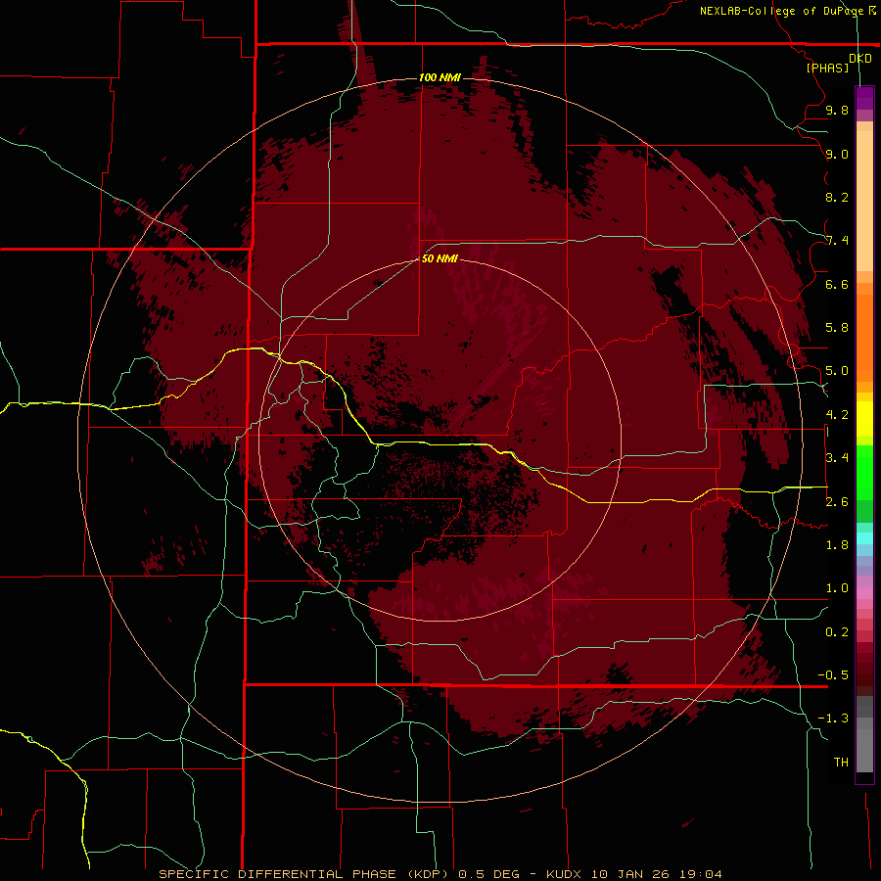Click the 1.0 value on the scale
The image size is (881, 881).
(837, 588)
